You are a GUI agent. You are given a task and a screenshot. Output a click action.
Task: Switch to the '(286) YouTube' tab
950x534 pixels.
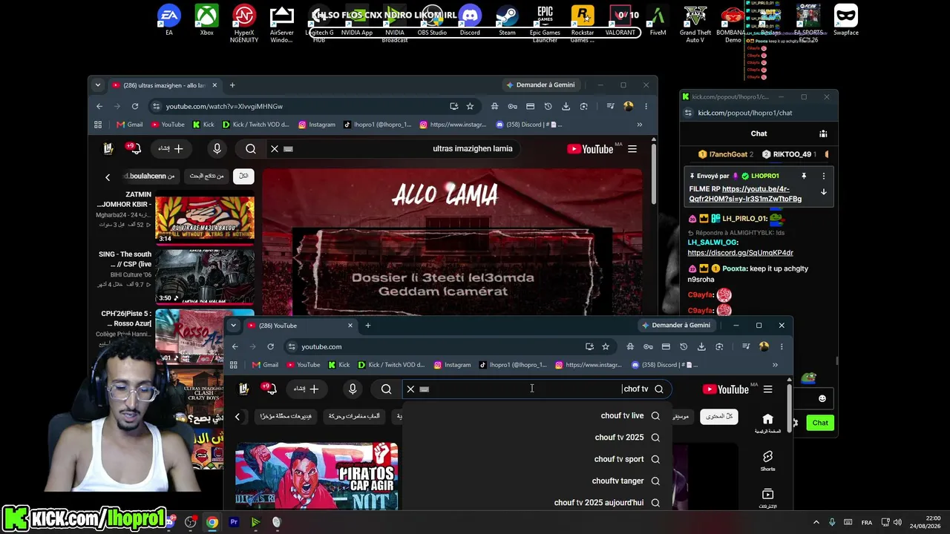pyautogui.click(x=301, y=326)
